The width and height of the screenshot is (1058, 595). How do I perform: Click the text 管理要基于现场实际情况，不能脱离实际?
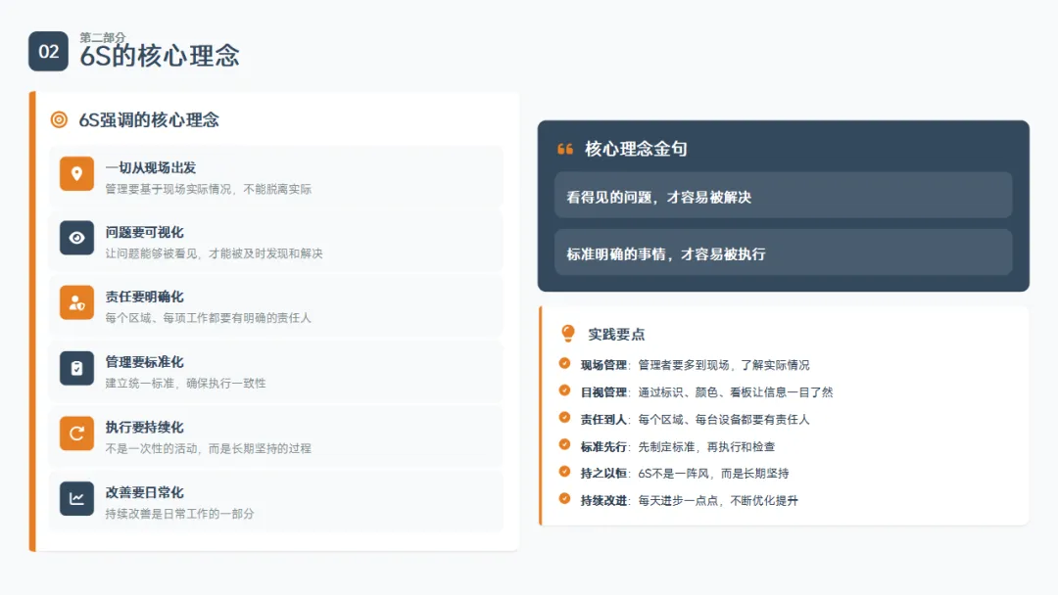[x=209, y=189]
